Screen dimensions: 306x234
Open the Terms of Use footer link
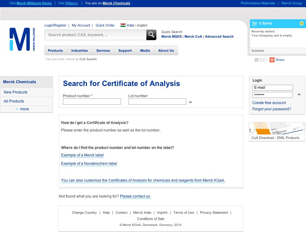coord(184,213)
